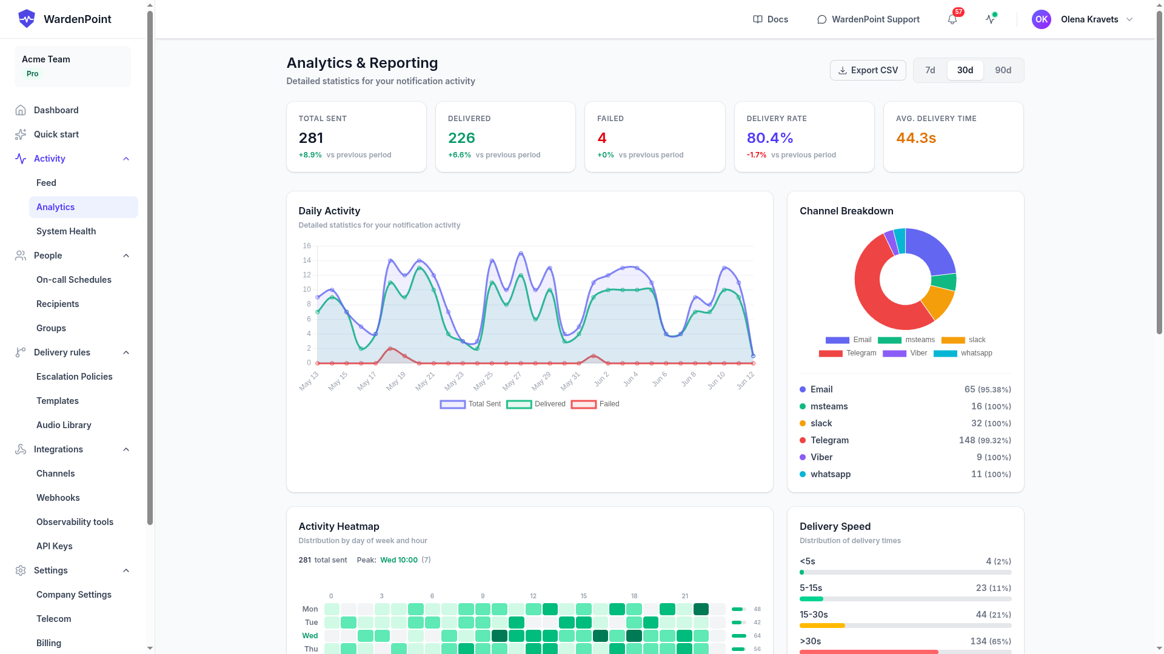Open WardenPoint Support link
1164x654 pixels.
(x=868, y=19)
